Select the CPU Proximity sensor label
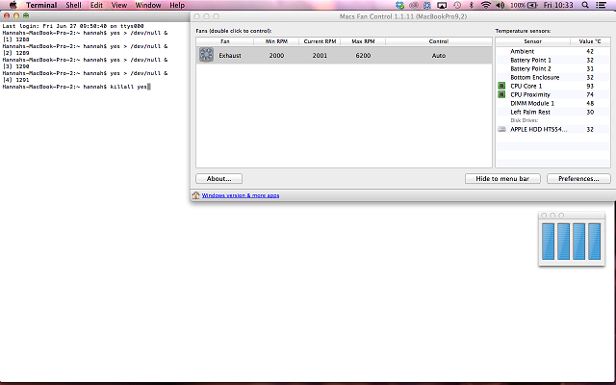 pos(530,94)
